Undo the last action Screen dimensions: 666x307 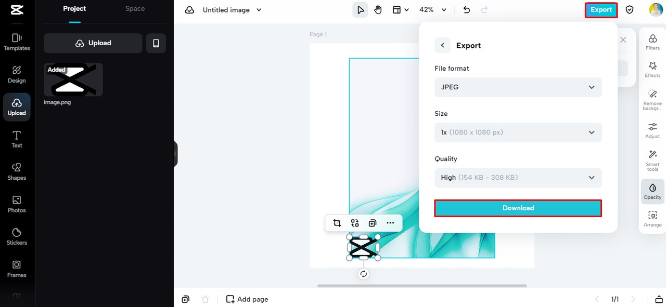tap(467, 10)
